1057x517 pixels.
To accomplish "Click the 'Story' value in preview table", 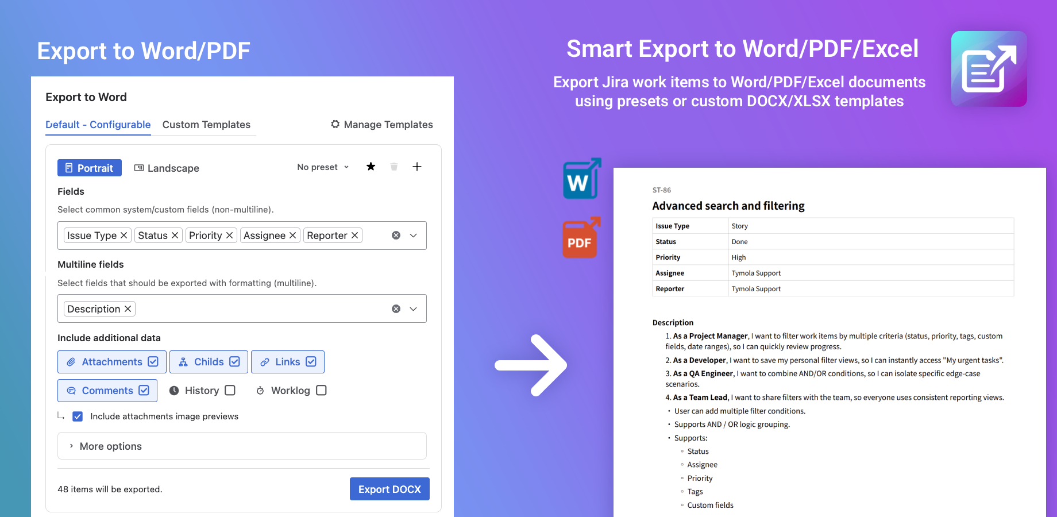I will (x=740, y=226).
